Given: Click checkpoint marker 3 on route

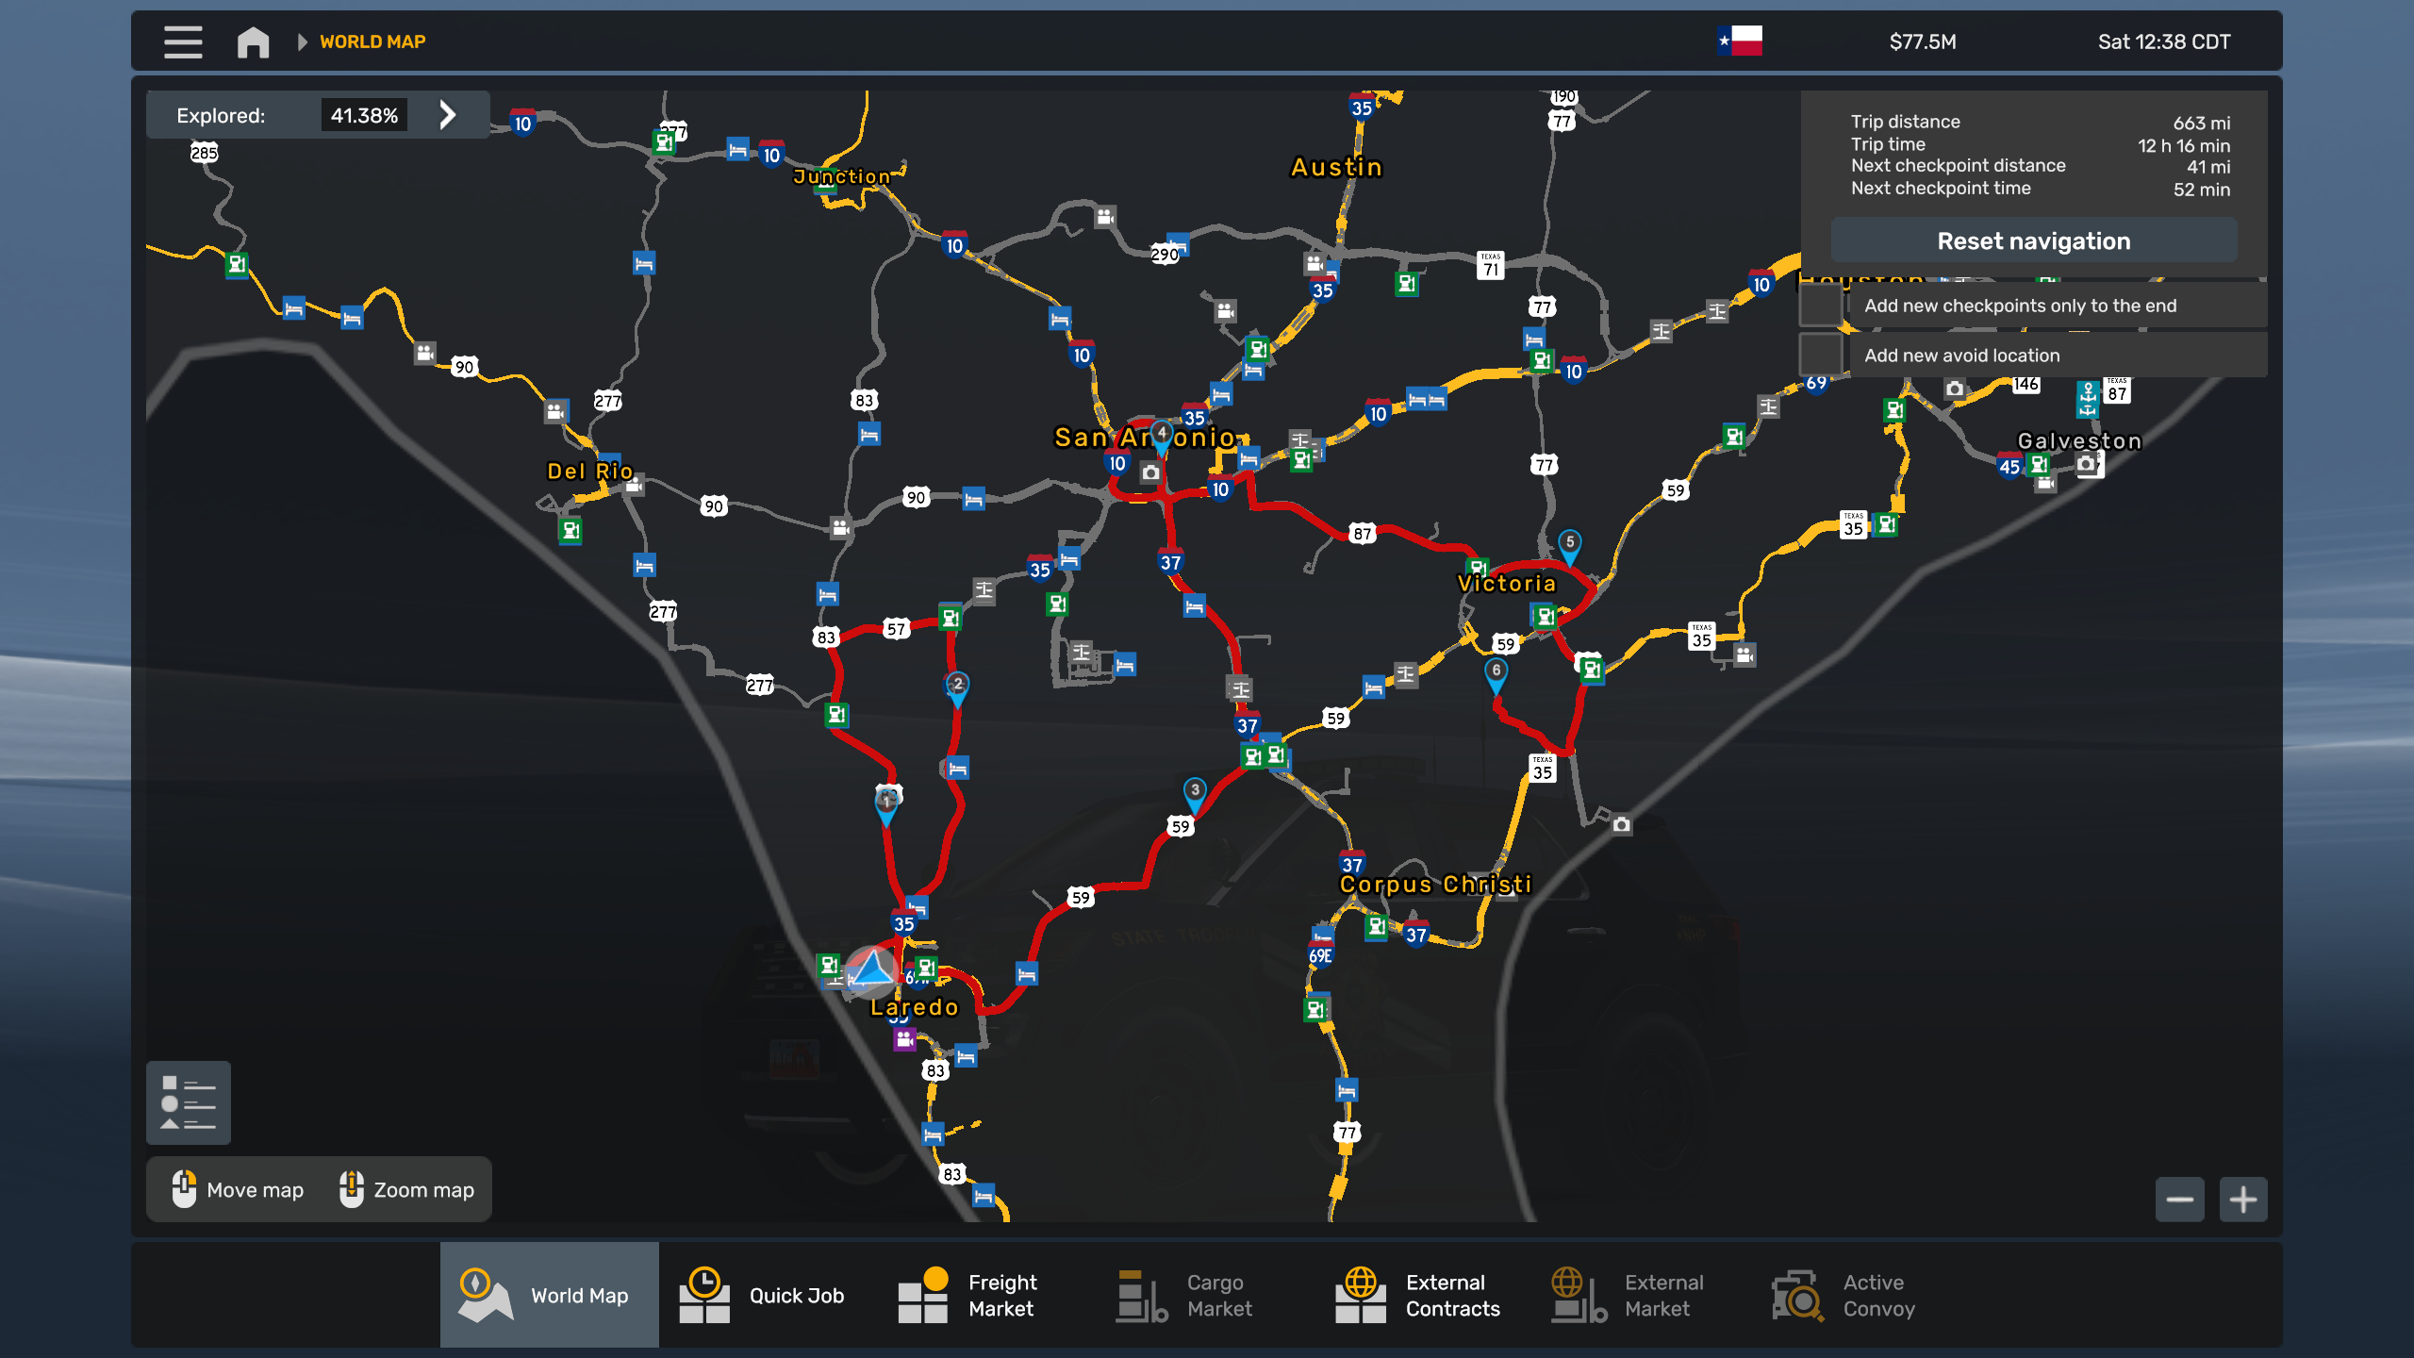Looking at the screenshot, I should coord(1194,792).
